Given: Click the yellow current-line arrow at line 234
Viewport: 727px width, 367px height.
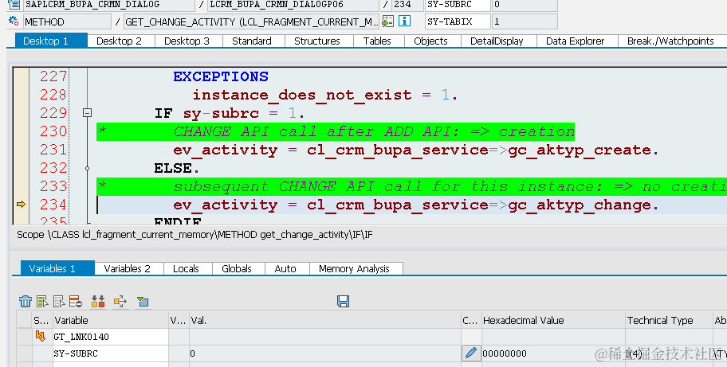Looking at the screenshot, I should click(x=21, y=204).
